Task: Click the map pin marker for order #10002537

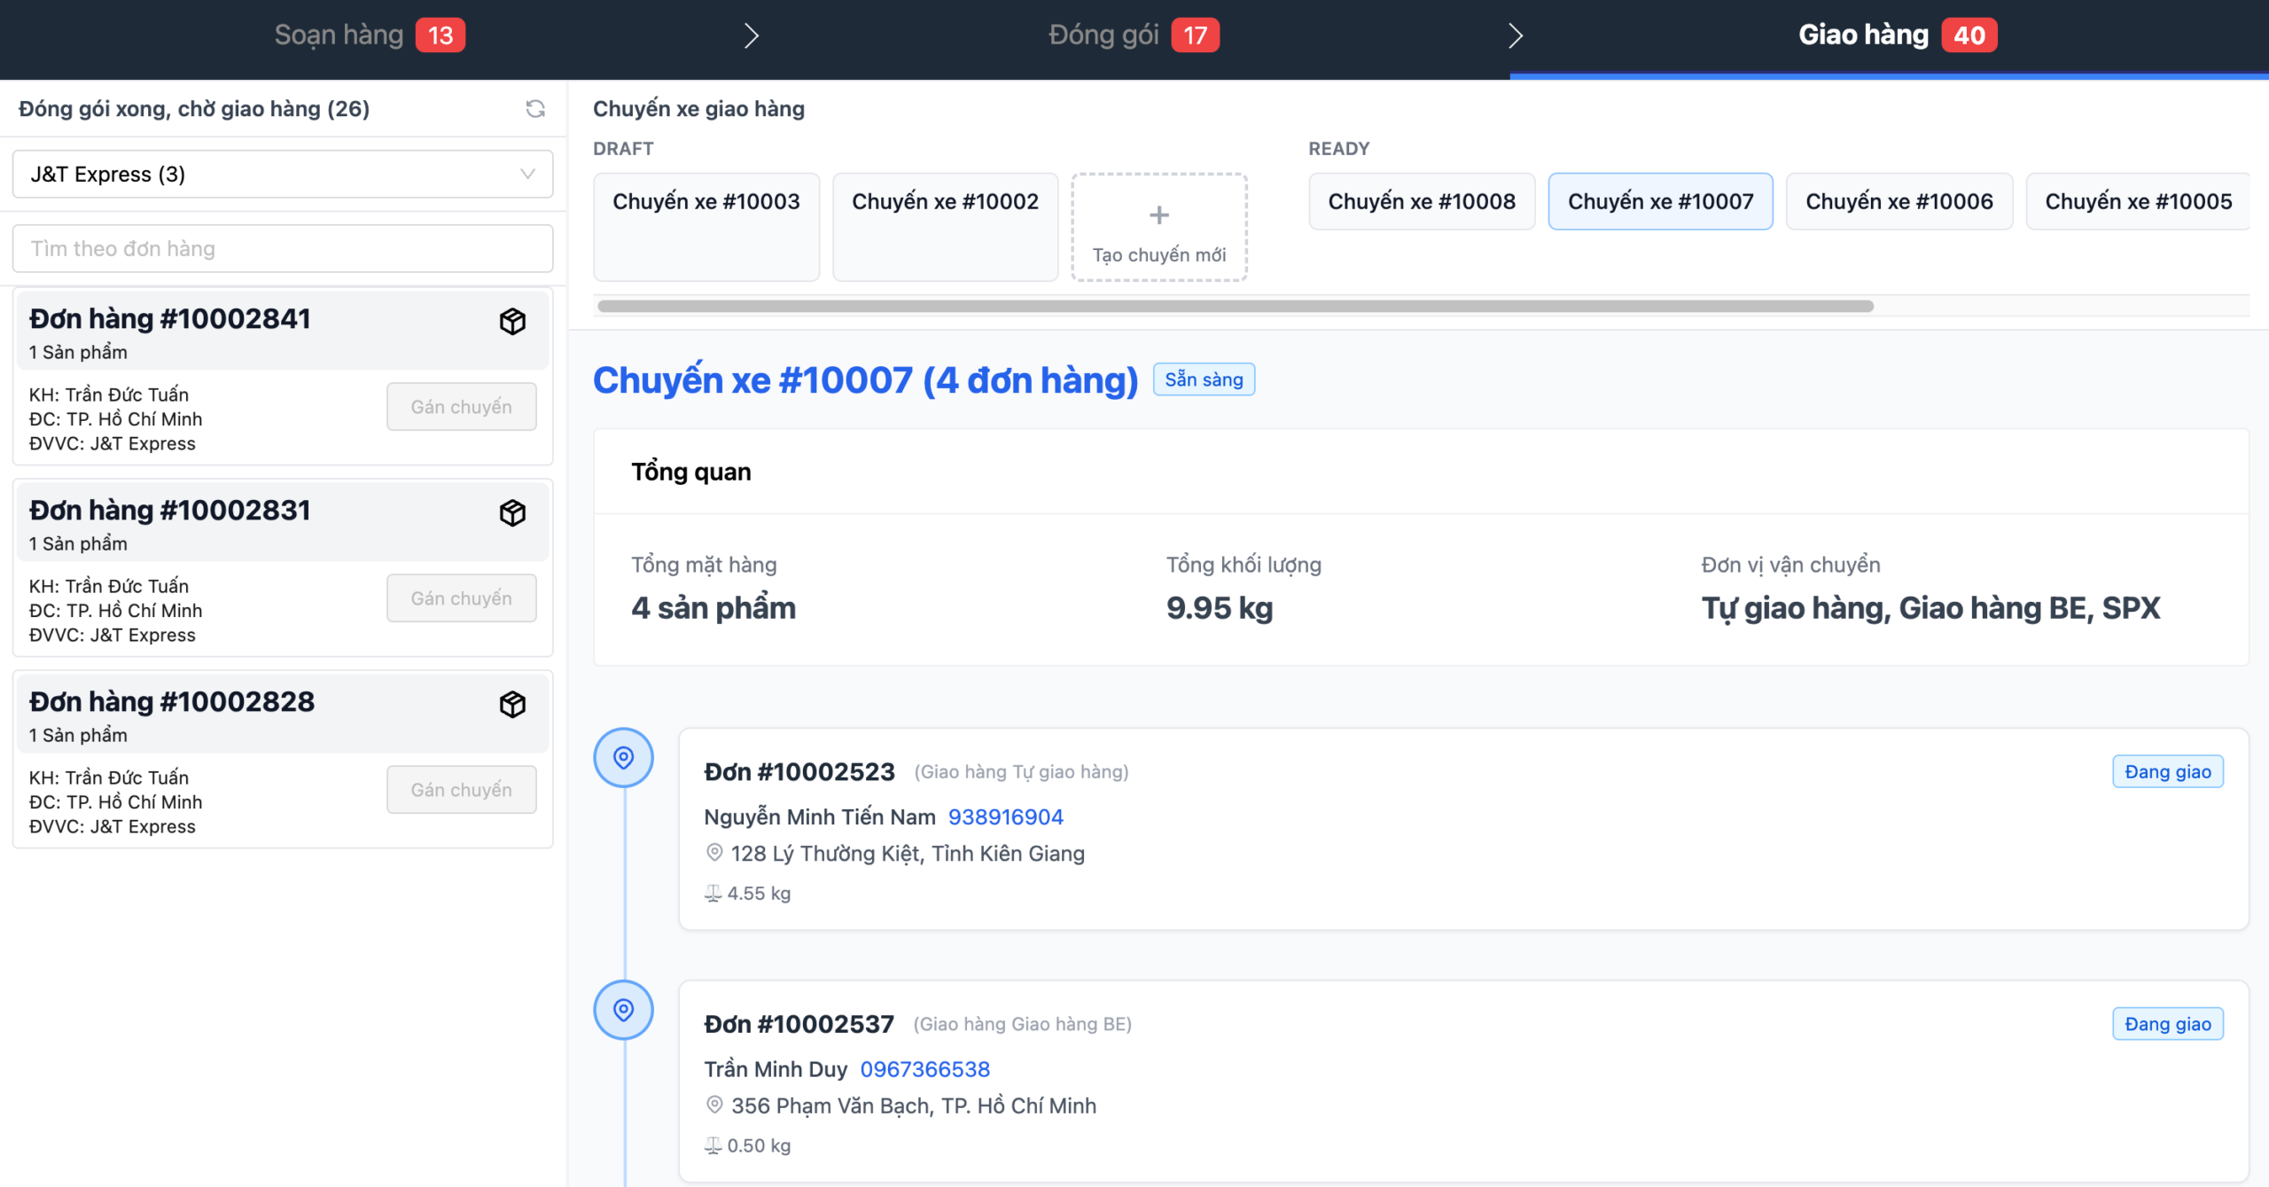Action: pos(623,1010)
